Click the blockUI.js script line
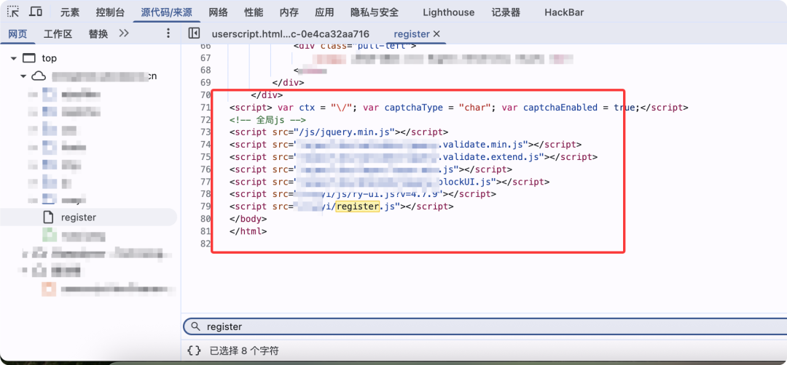 click(x=389, y=182)
